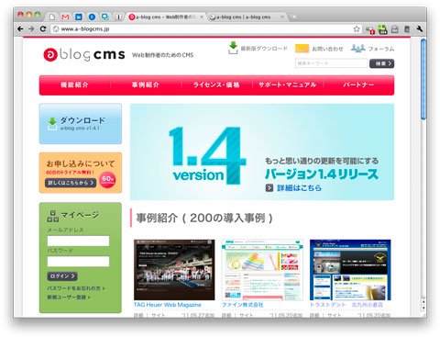Image resolution: width=440 pixels, height=337 pixels.
Task: Click the TAG Heuer Web Magazine link
Action: coord(168,305)
